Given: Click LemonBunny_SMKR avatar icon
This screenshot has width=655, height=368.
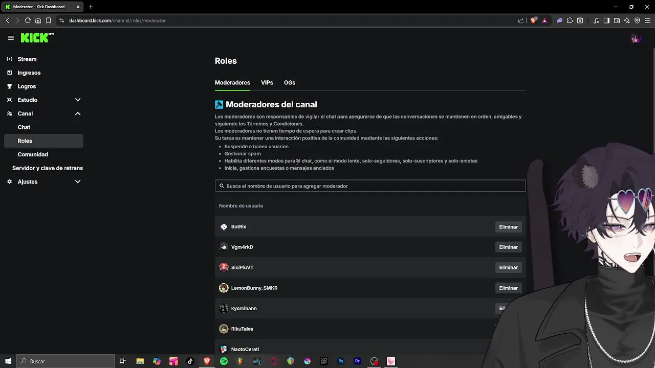Looking at the screenshot, I should coord(224,288).
